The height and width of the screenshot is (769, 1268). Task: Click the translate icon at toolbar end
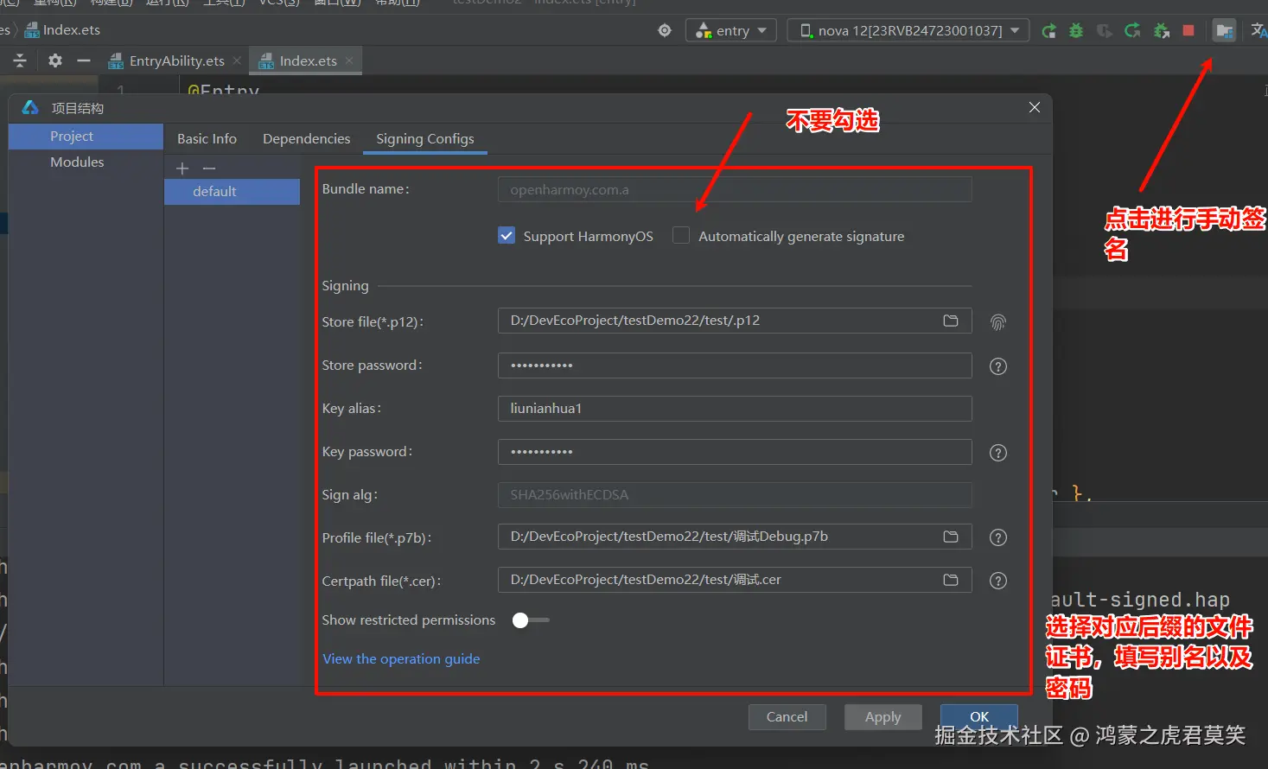[x=1258, y=30]
